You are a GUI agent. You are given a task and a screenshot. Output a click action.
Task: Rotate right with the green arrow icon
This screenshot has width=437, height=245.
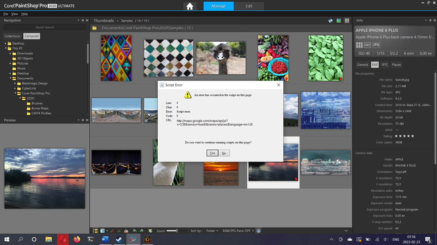141,230
